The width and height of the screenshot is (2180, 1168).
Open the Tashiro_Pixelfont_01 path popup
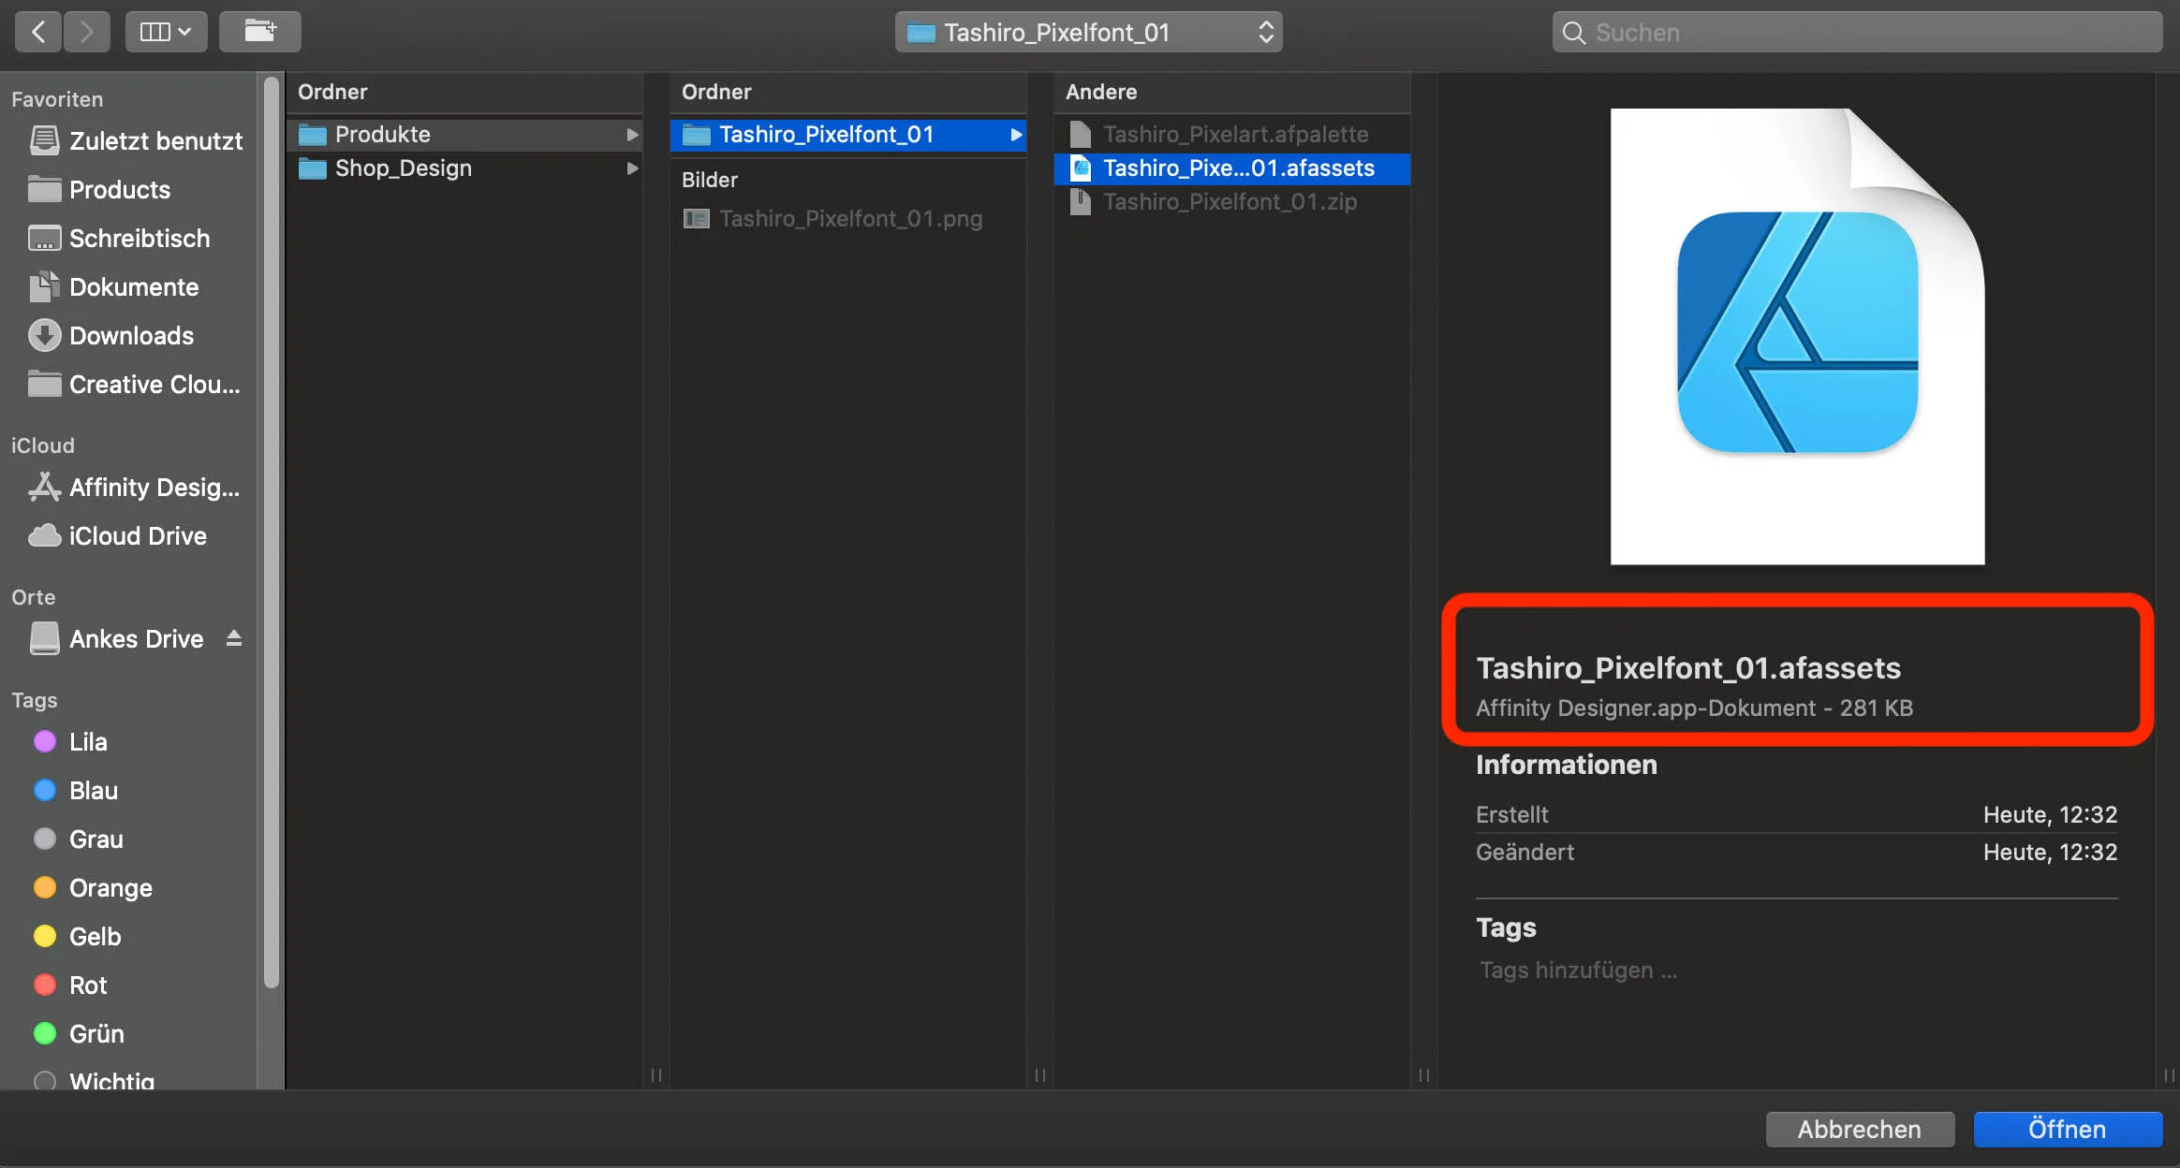click(x=1088, y=33)
